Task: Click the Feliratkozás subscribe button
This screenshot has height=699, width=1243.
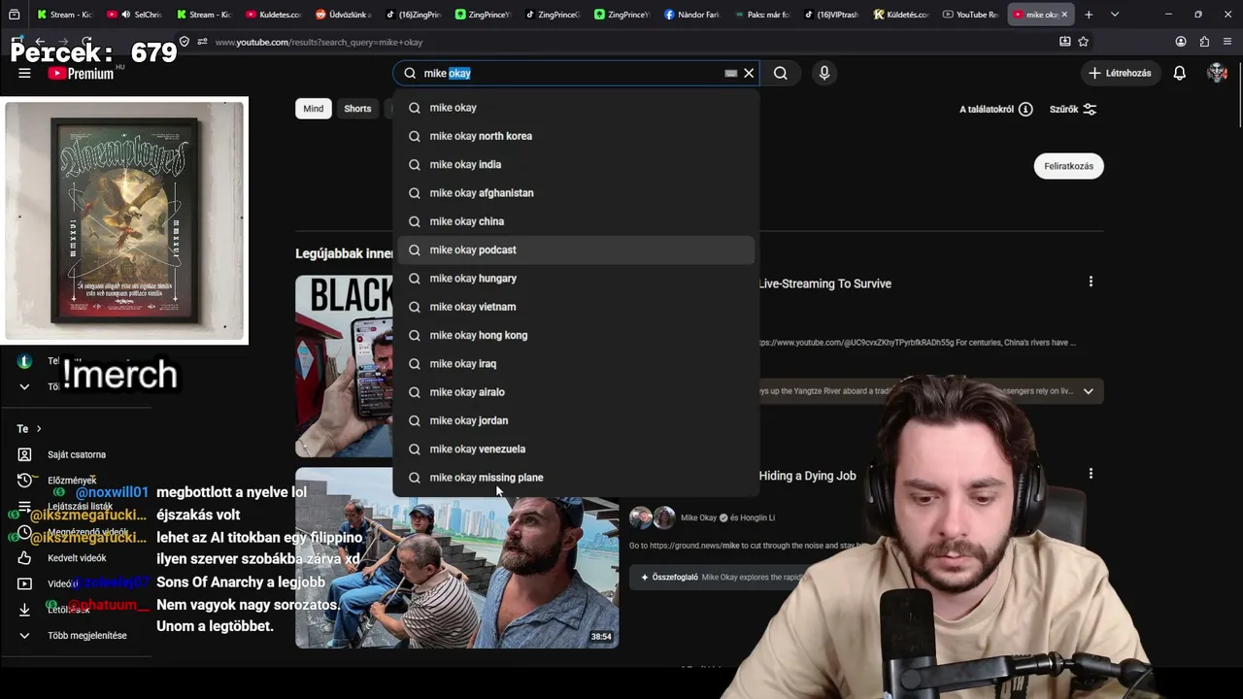Action: pyautogui.click(x=1068, y=166)
